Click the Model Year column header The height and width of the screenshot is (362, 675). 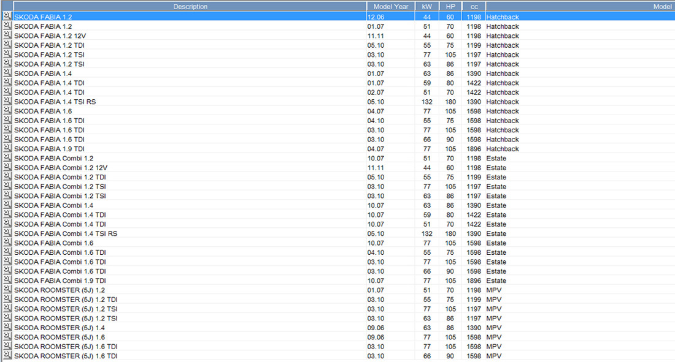point(390,7)
